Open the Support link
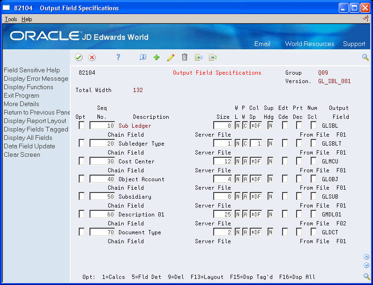 tap(354, 44)
